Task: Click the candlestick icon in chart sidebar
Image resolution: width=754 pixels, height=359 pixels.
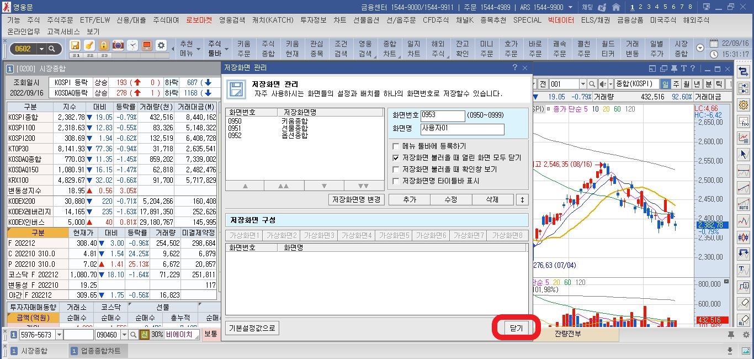Action: pyautogui.click(x=743, y=237)
